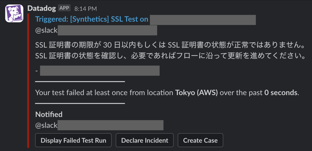Click the Datadog sender name

point(42,8)
